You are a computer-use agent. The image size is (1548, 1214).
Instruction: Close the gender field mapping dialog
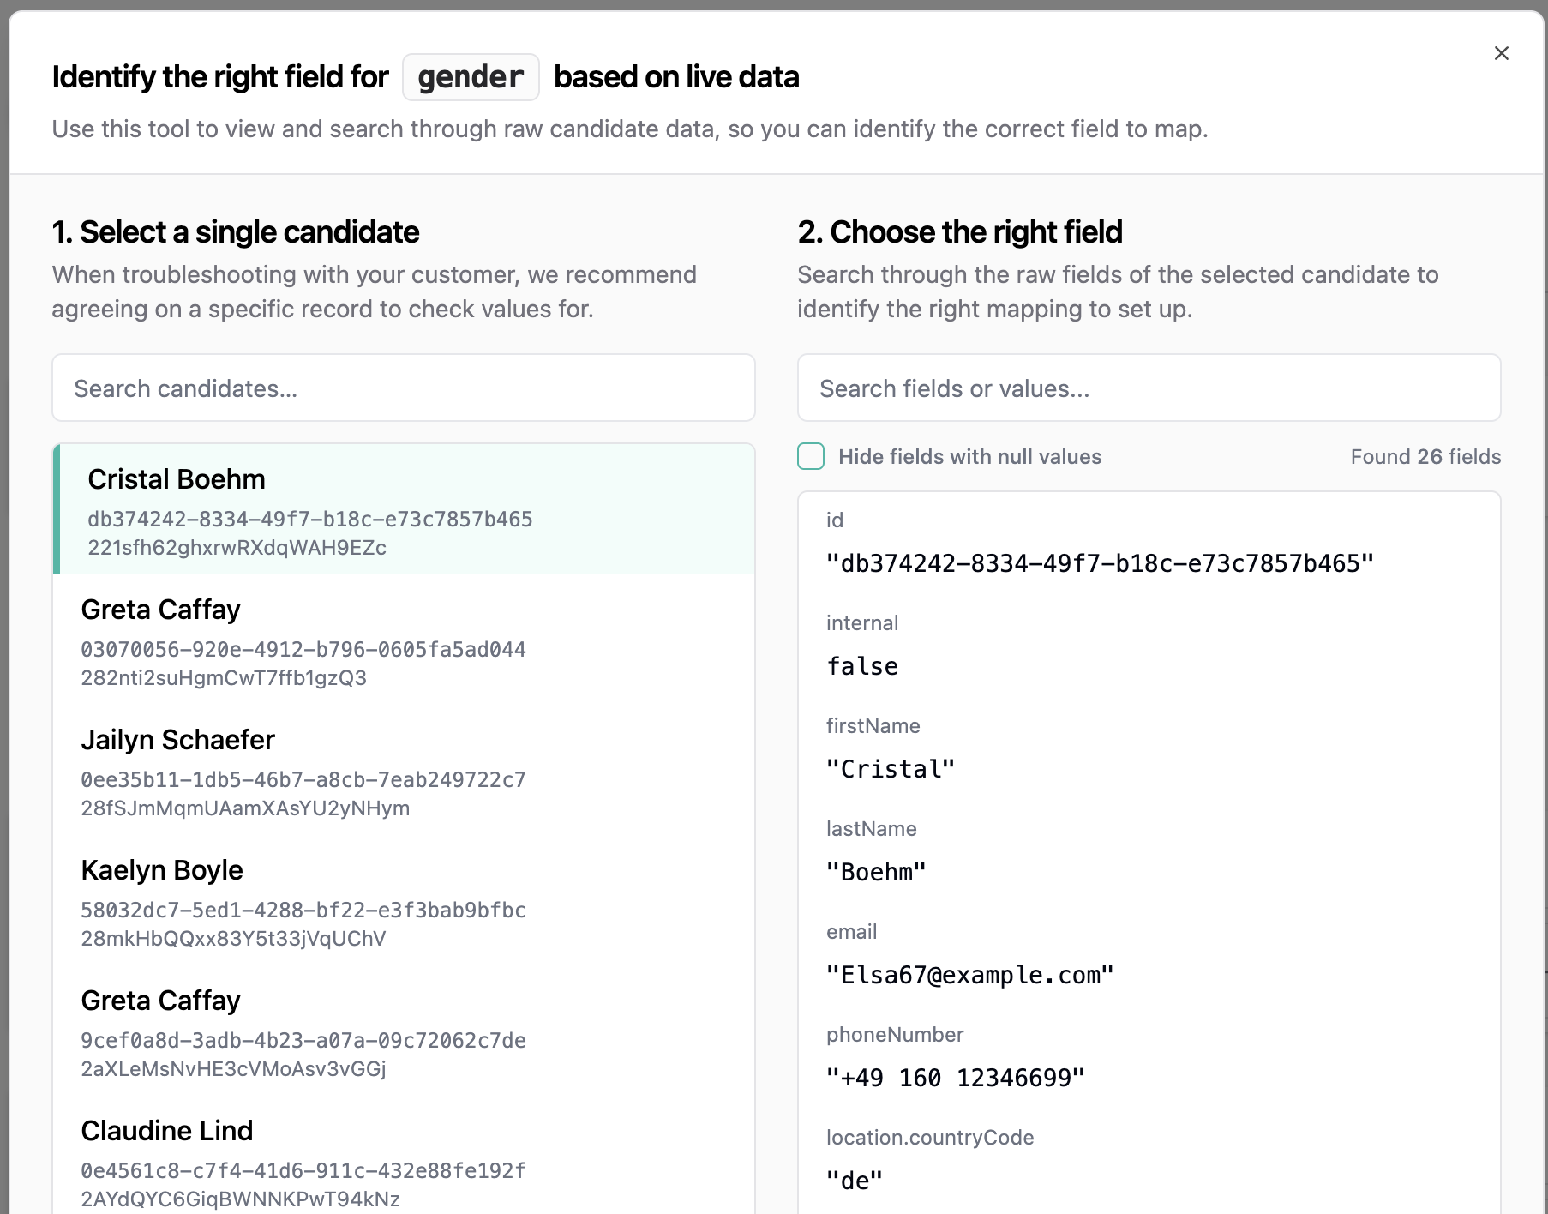[x=1501, y=53]
